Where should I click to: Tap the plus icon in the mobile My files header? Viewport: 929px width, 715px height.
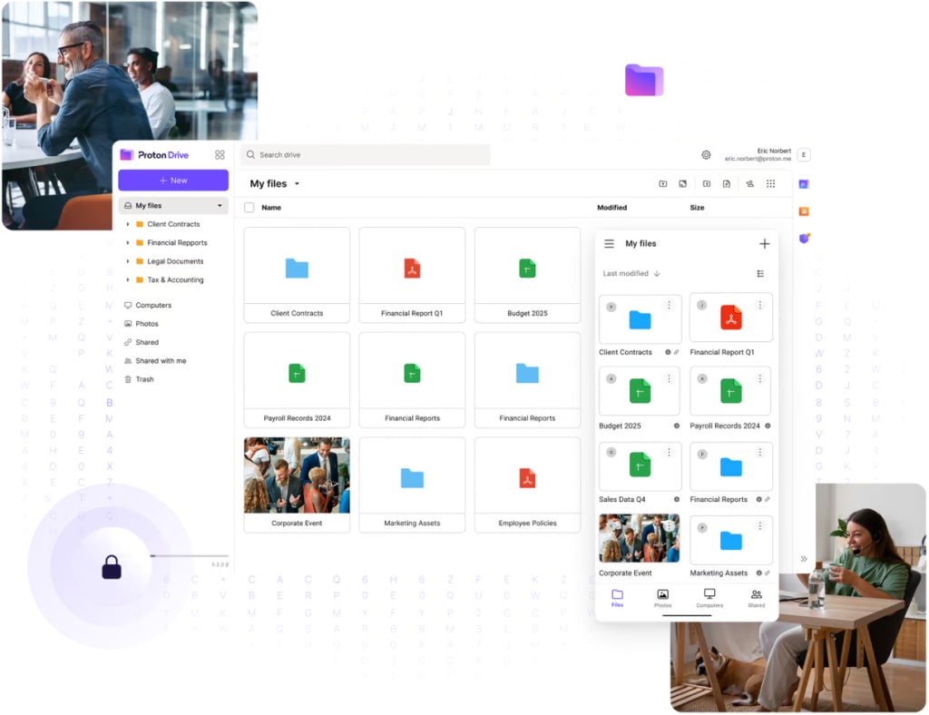click(765, 243)
